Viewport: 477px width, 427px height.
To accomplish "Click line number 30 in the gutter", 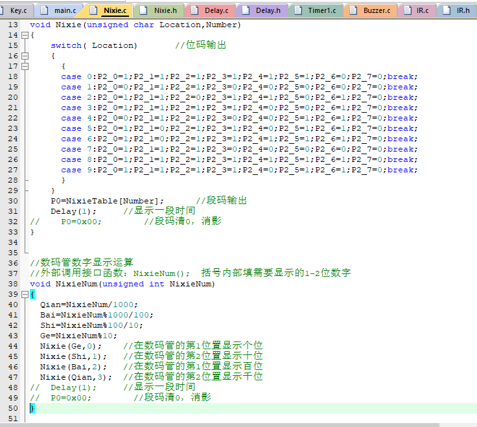I will point(13,201).
